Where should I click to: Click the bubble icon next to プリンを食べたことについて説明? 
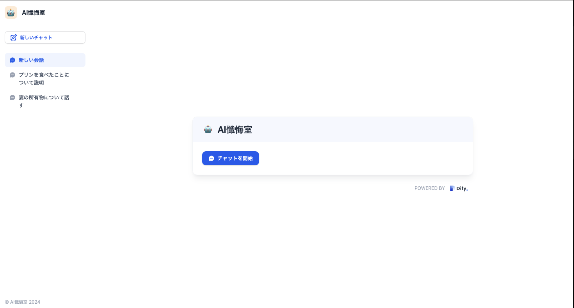(x=12, y=74)
